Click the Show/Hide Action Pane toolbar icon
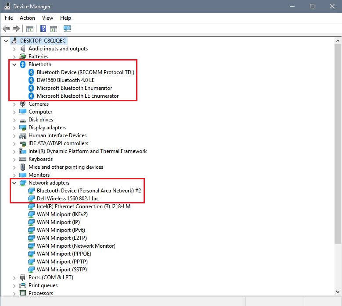Viewport: 342px width, 306px height. click(x=54, y=29)
